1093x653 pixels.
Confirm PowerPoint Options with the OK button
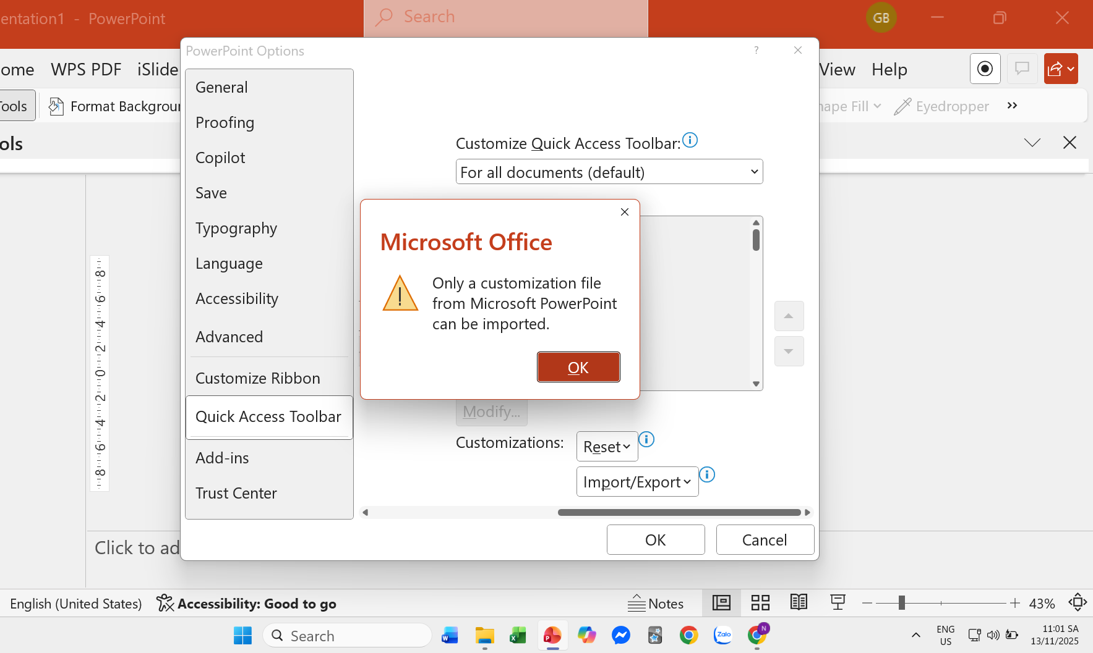click(656, 540)
